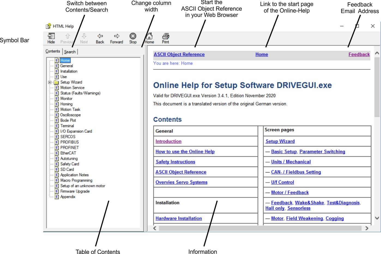This screenshot has width=381, height=254.
Task: Open the Oscilloscope topic in tree
Action: 70,115
